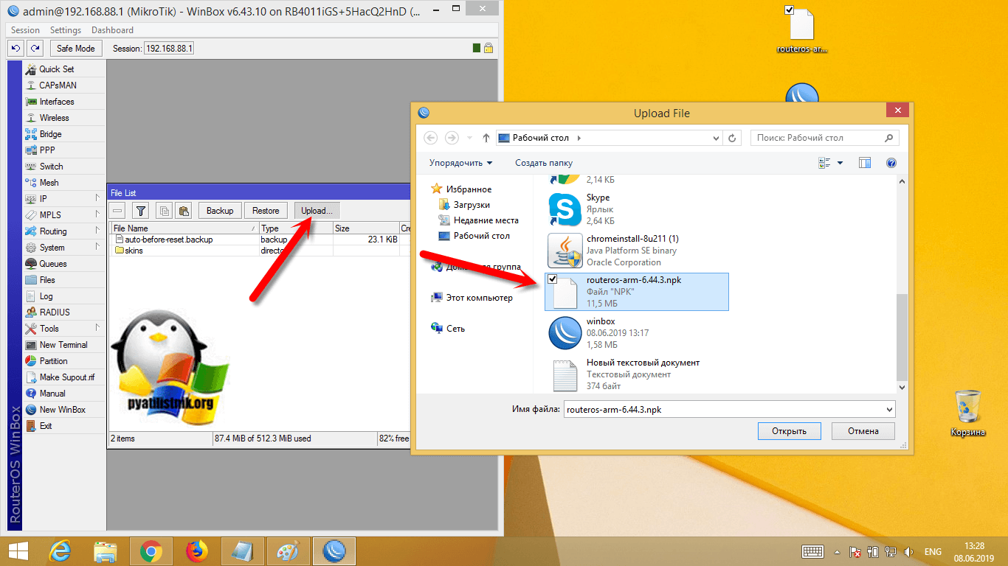The height and width of the screenshot is (566, 1008).
Task: Open the Dashboard menu
Action: [x=112, y=30]
